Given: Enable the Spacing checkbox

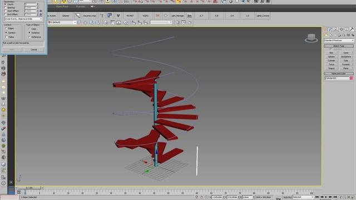Looking at the screenshot, I should point(6,7).
